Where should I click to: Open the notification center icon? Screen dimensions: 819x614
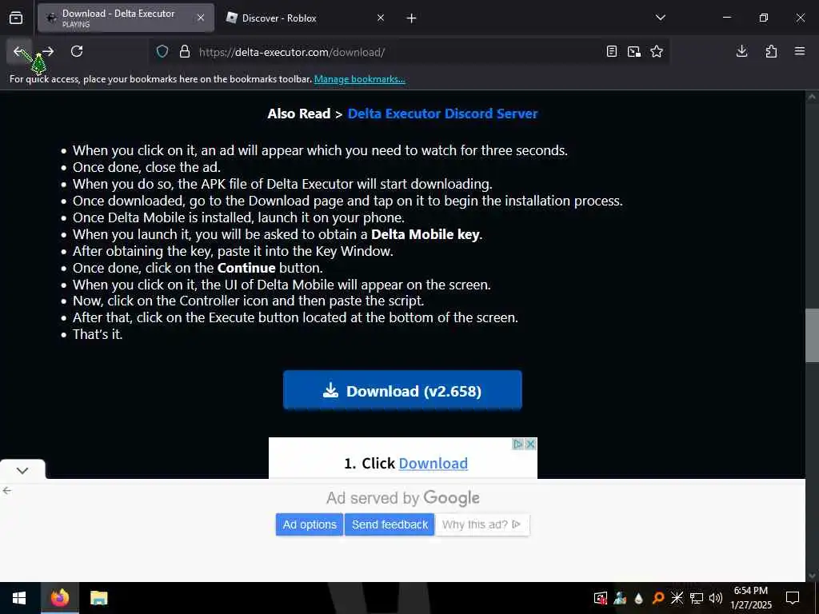point(793,598)
